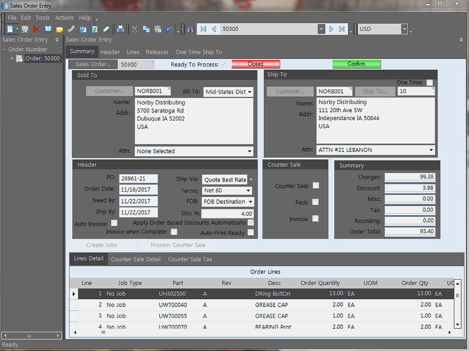Viewport: 469px width, 351px height.
Task: Toggle Invoice when Complete option
Action: [x=174, y=232]
